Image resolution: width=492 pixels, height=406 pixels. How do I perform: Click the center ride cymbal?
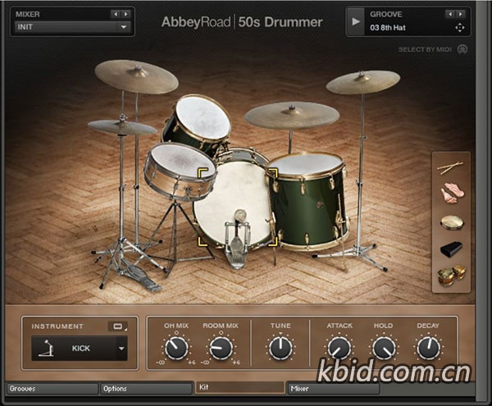(x=292, y=115)
